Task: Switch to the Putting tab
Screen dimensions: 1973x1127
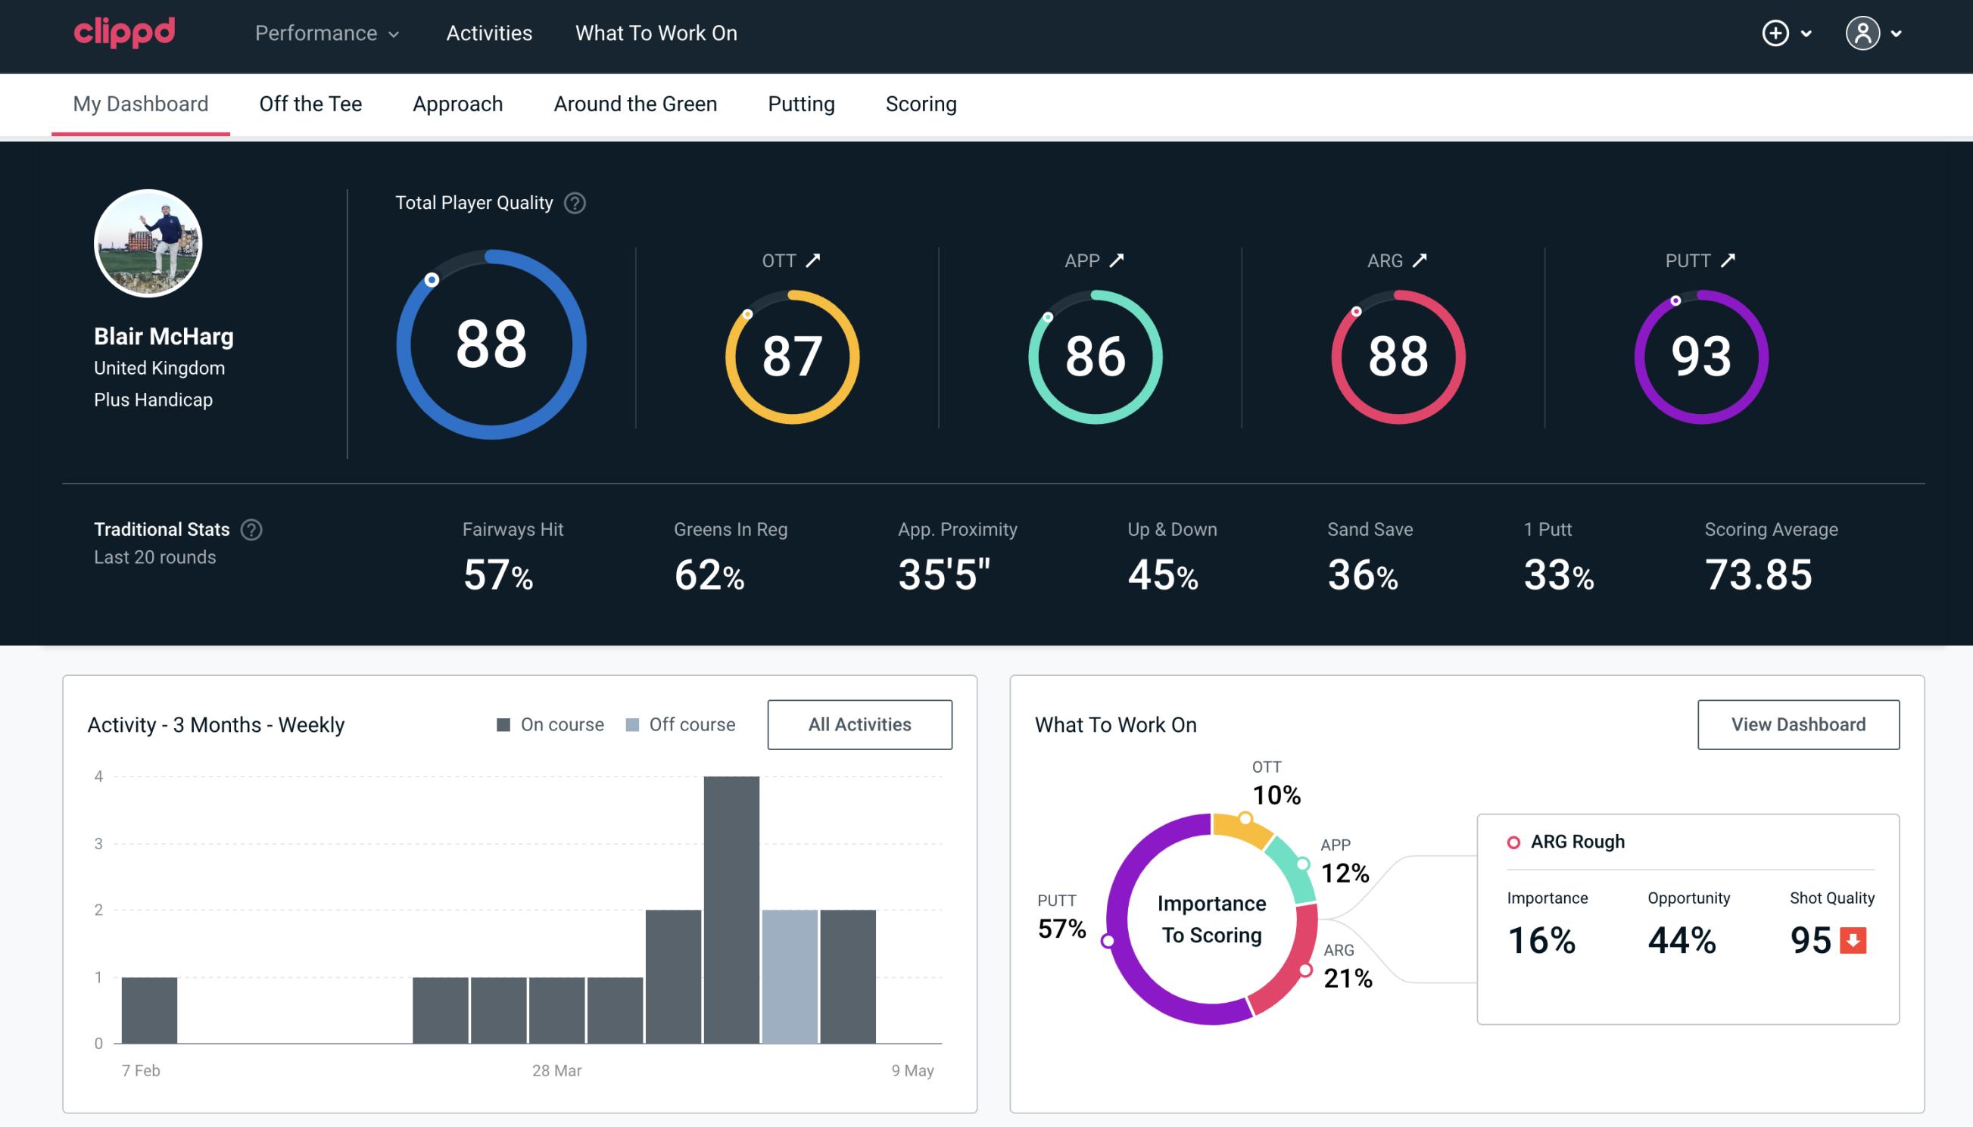Action: [799, 103]
